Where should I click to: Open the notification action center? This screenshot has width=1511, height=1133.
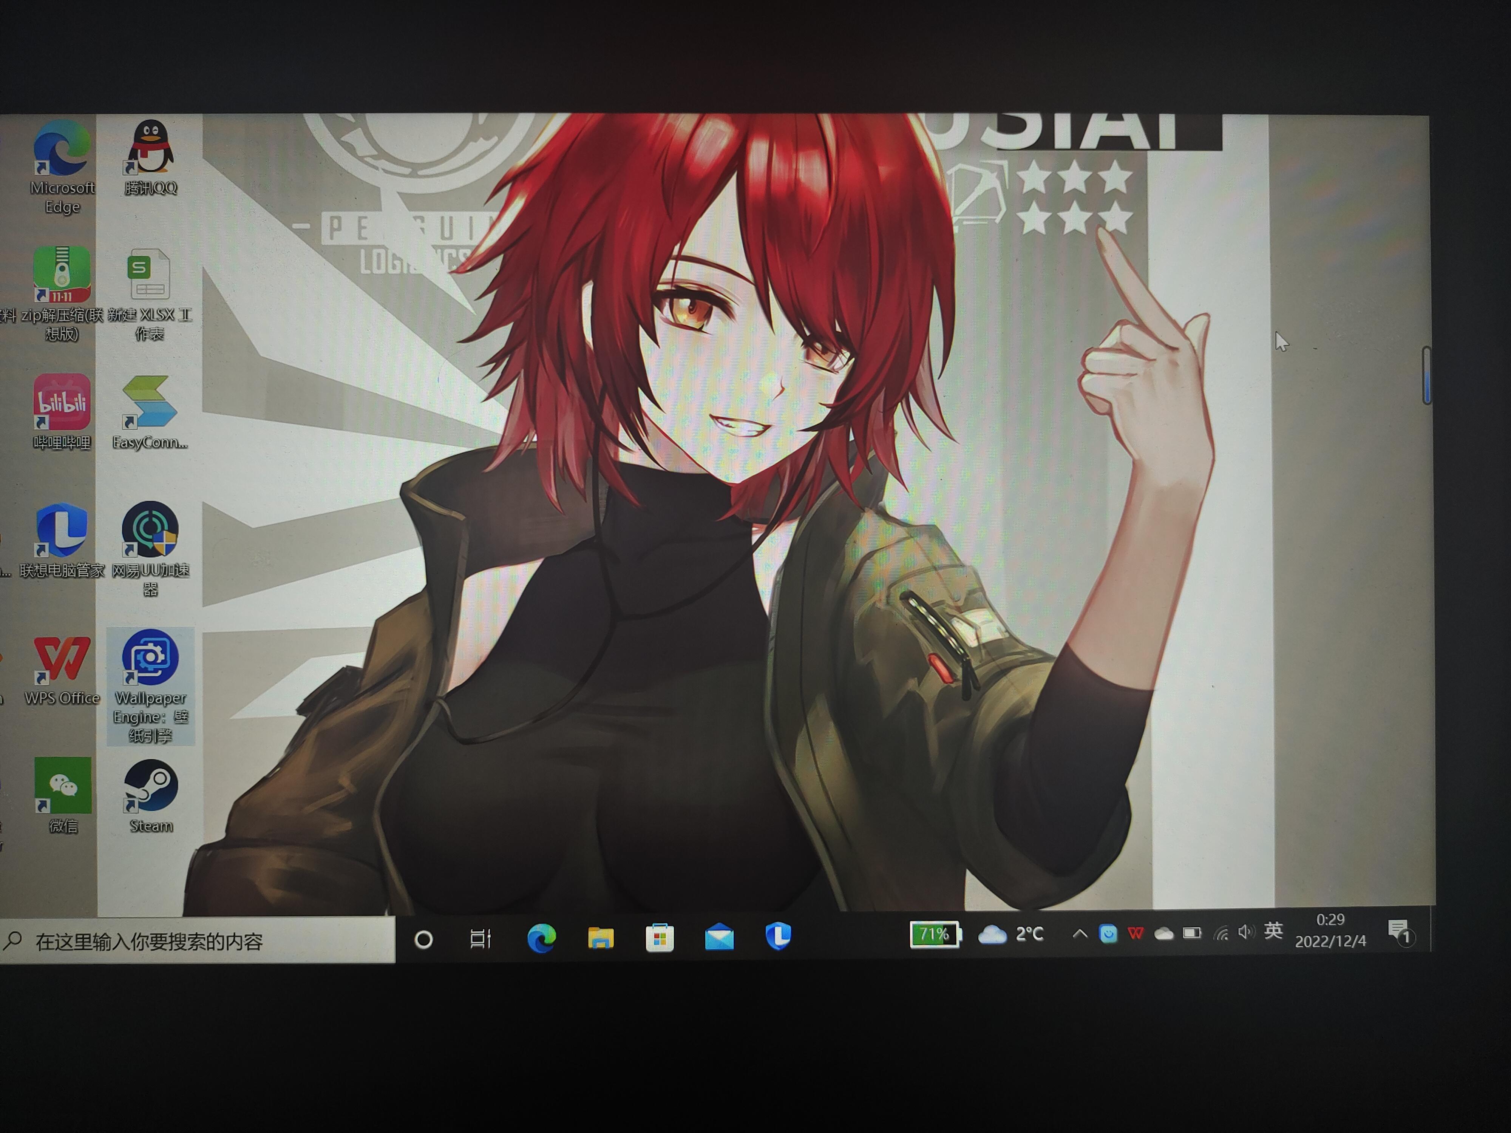1399,932
